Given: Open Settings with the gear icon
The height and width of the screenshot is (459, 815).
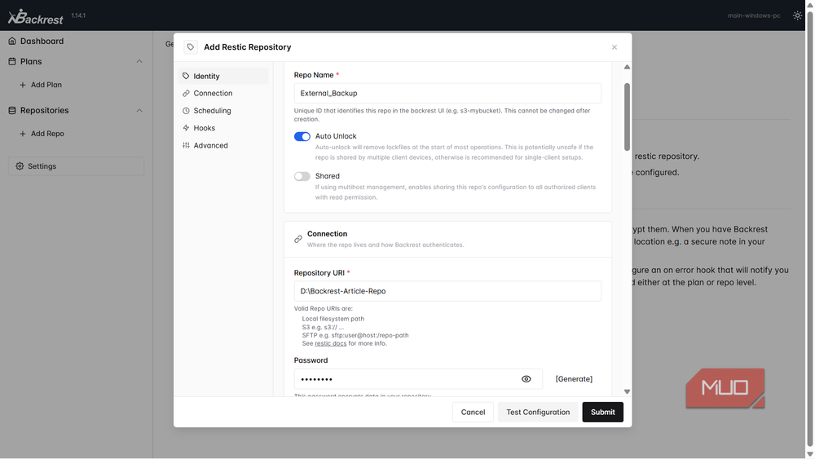Looking at the screenshot, I should 20,166.
